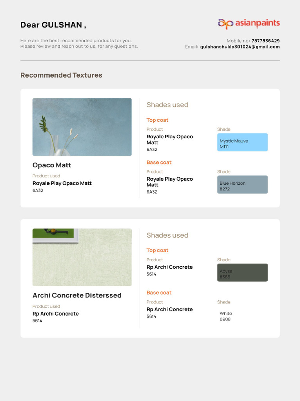Click the White 0908 shade swatch
This screenshot has height=401, width=300.
tap(242, 315)
